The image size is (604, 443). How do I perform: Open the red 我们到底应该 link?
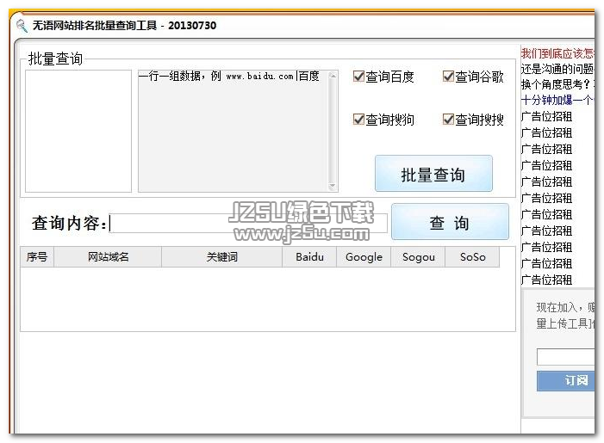point(557,53)
